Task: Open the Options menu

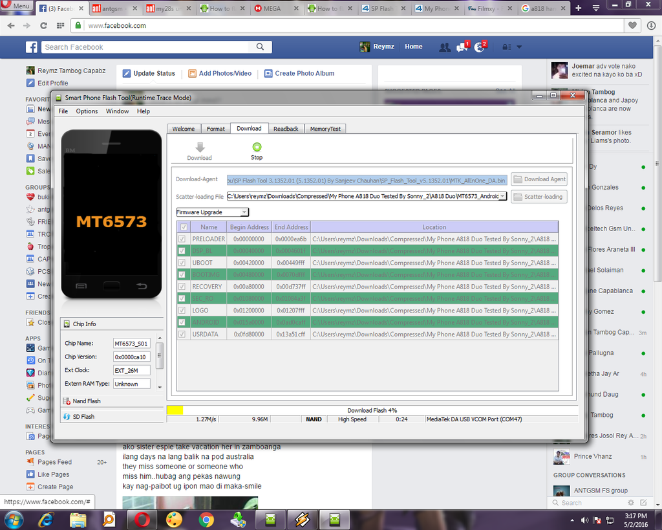Action: [87, 111]
